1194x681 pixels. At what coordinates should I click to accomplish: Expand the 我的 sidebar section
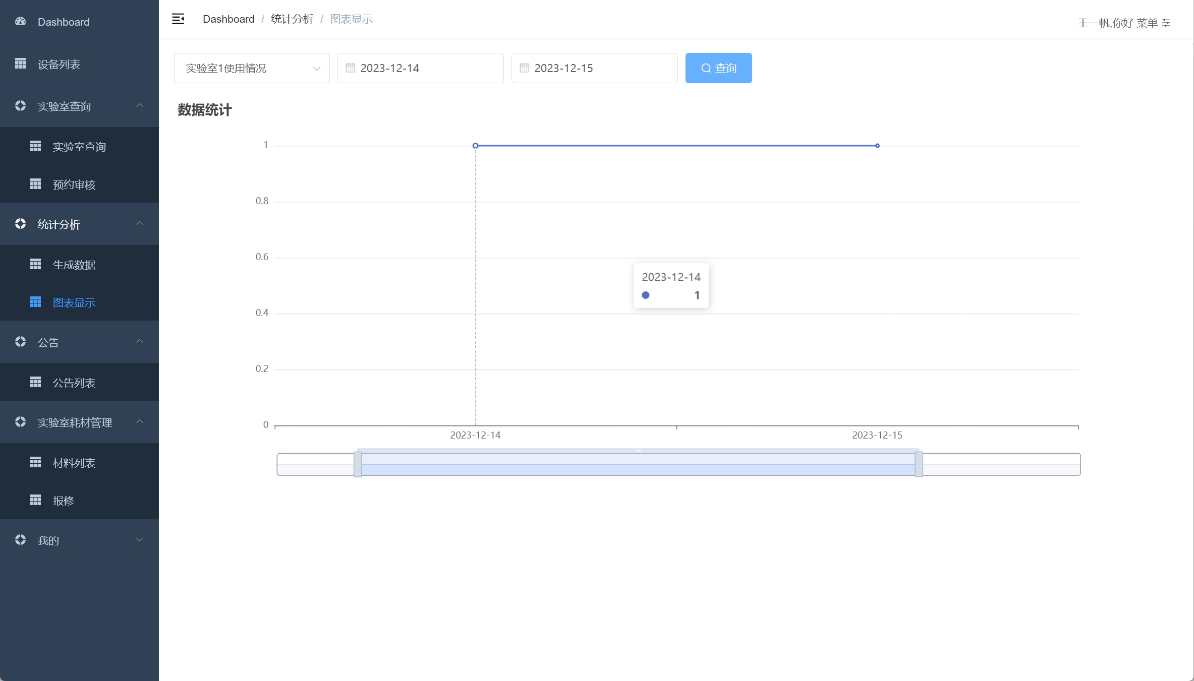pyautogui.click(x=140, y=540)
